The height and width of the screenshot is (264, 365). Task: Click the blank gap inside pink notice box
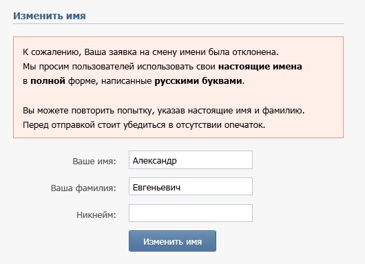point(178,96)
